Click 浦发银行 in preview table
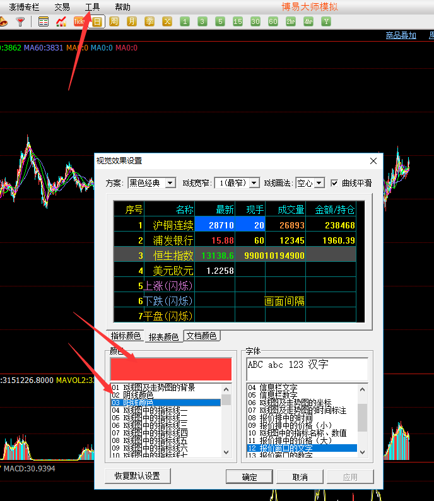The height and width of the screenshot is (501, 434). [173, 240]
